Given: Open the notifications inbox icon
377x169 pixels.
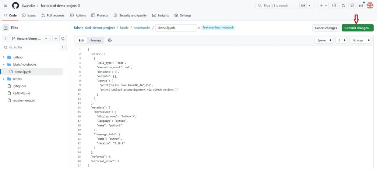Looking at the screenshot, I should click(x=361, y=5).
